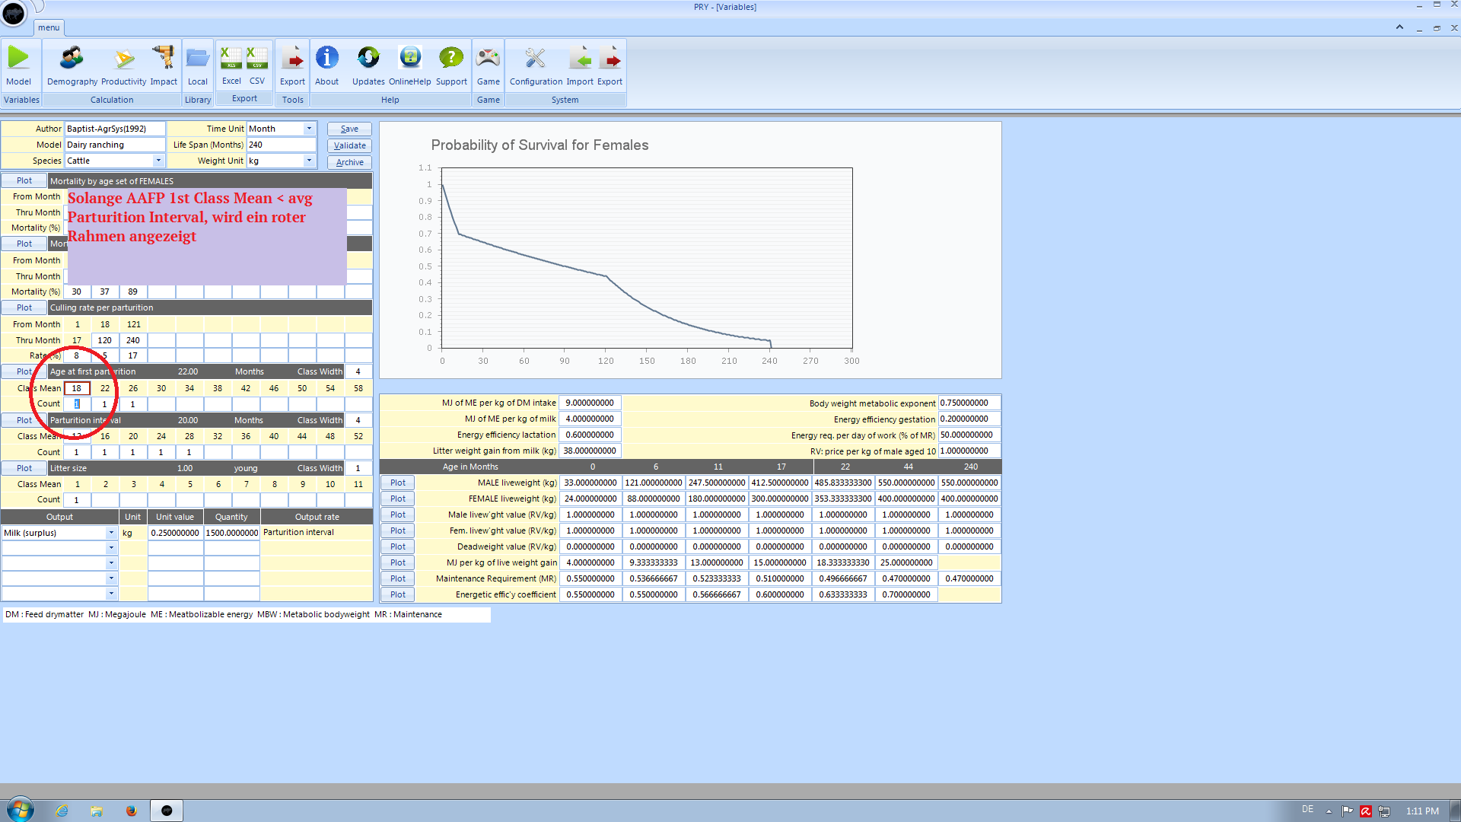Plot the Litter size

coord(24,468)
